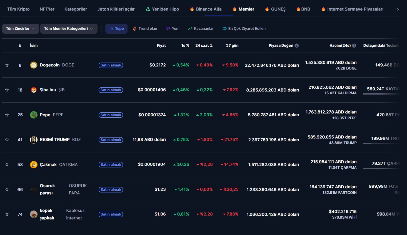
Task: Open the Kategoriler tab
Action: point(76,9)
